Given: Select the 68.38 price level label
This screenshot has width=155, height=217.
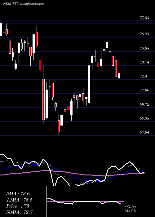Looking at the screenshot, I should coord(144,118).
